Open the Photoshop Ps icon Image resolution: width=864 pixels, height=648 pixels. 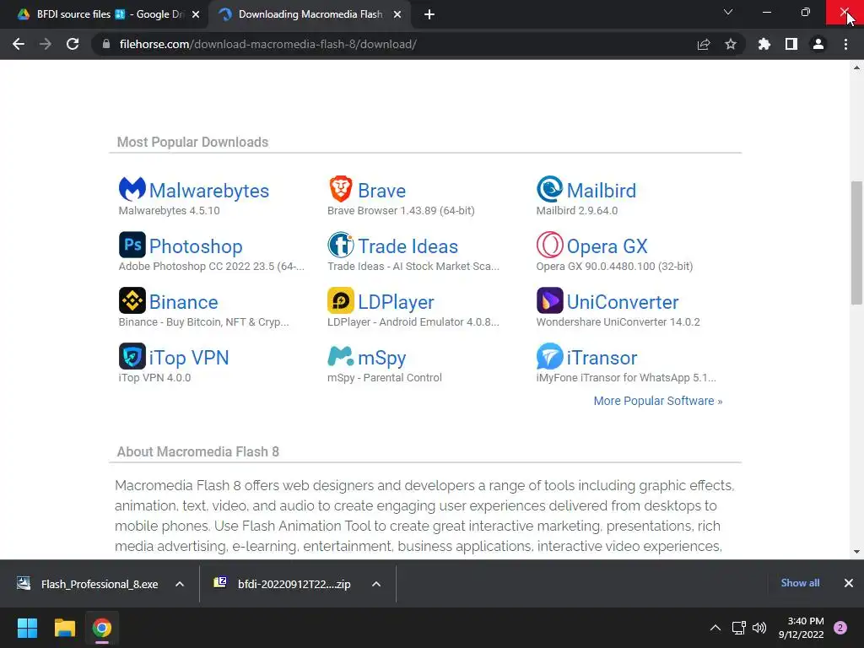(x=132, y=245)
